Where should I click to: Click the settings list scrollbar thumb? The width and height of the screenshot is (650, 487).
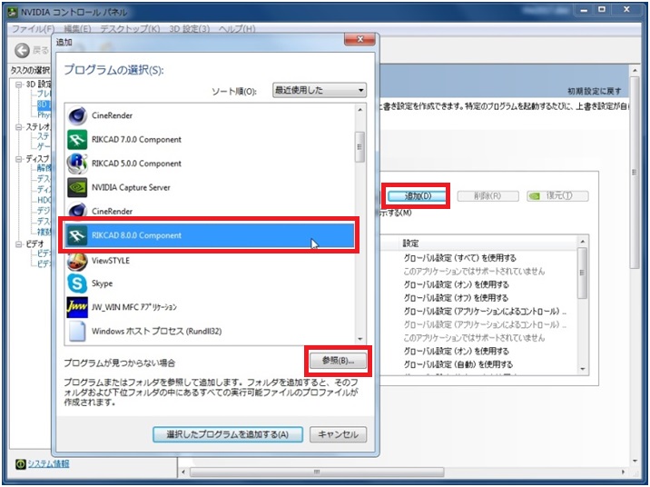coord(582,273)
